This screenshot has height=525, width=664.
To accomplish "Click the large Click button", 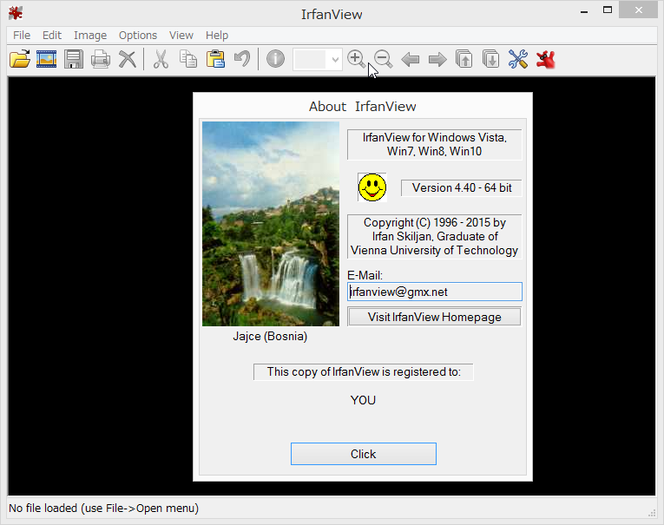I will (364, 454).
